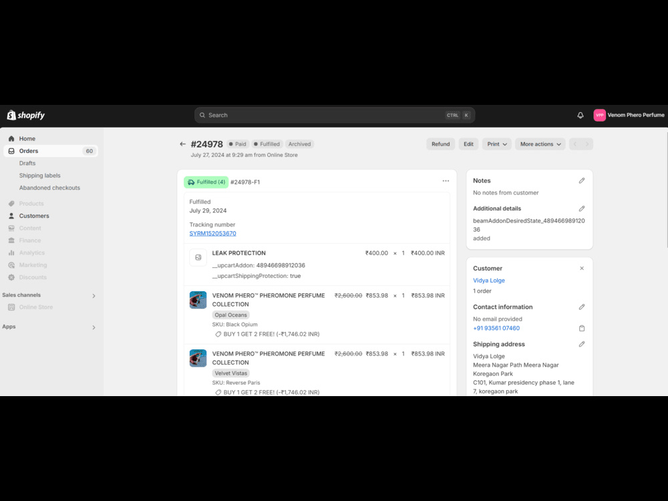Viewport: 668px width, 501px height.
Task: Click the Edit order button
Action: 469,144
